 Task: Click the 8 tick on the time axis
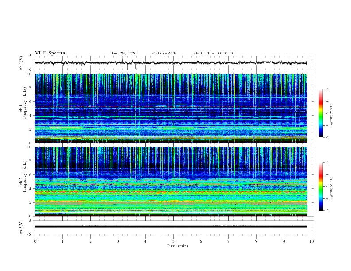click(256, 241)
